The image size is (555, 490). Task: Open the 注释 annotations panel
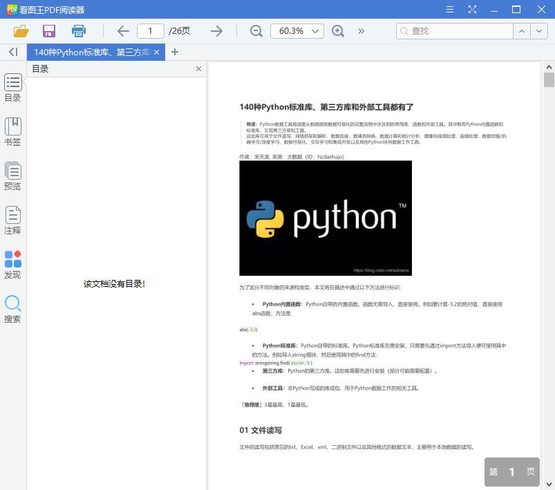[12, 220]
